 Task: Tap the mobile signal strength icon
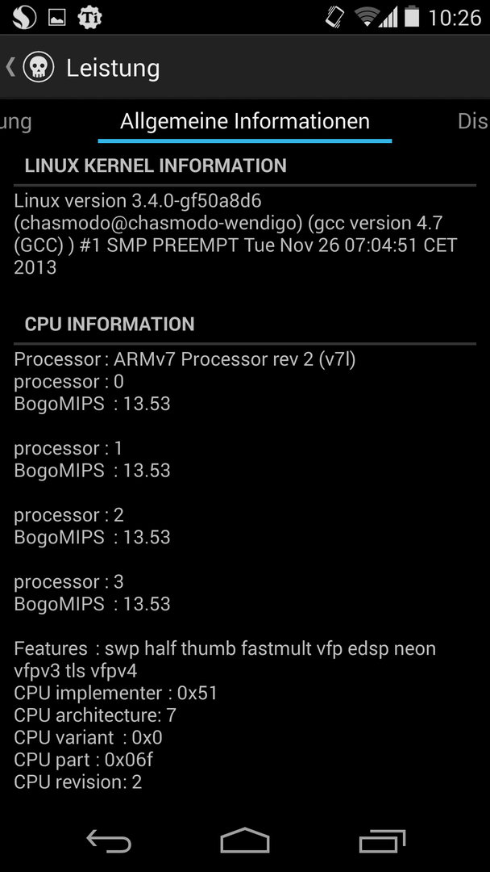(388, 18)
